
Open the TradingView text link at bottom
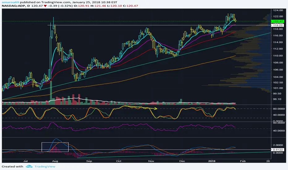click(x=45, y=167)
